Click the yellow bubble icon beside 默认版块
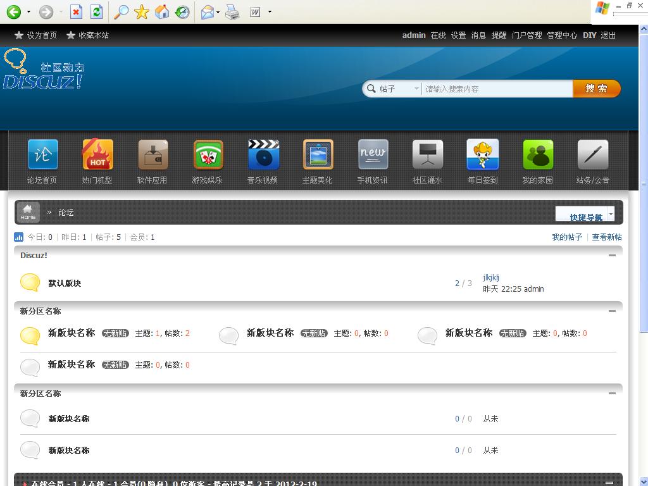The width and height of the screenshot is (648, 486). point(30,283)
